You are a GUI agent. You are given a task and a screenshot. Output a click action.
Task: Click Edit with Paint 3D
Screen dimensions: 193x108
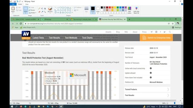point(136,10)
